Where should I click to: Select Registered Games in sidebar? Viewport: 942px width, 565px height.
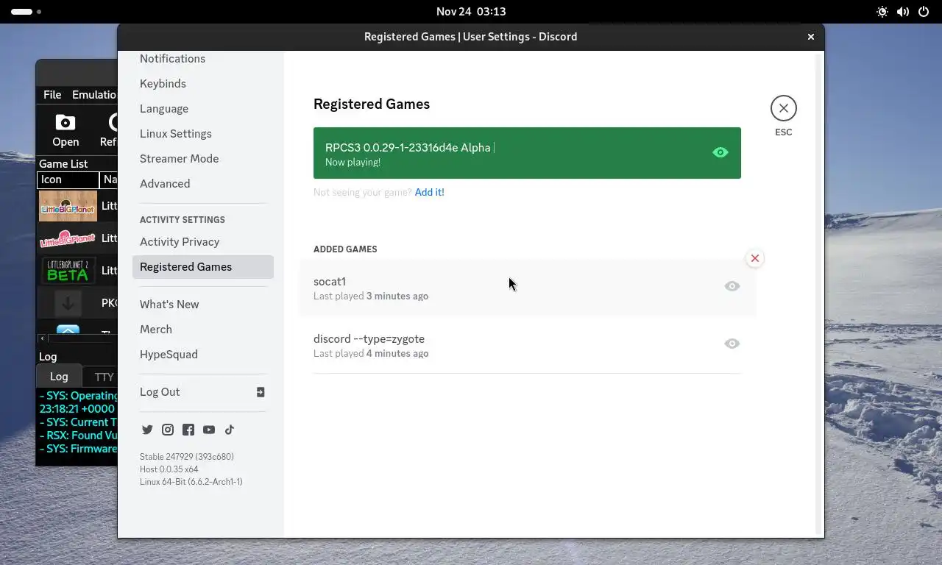203,267
